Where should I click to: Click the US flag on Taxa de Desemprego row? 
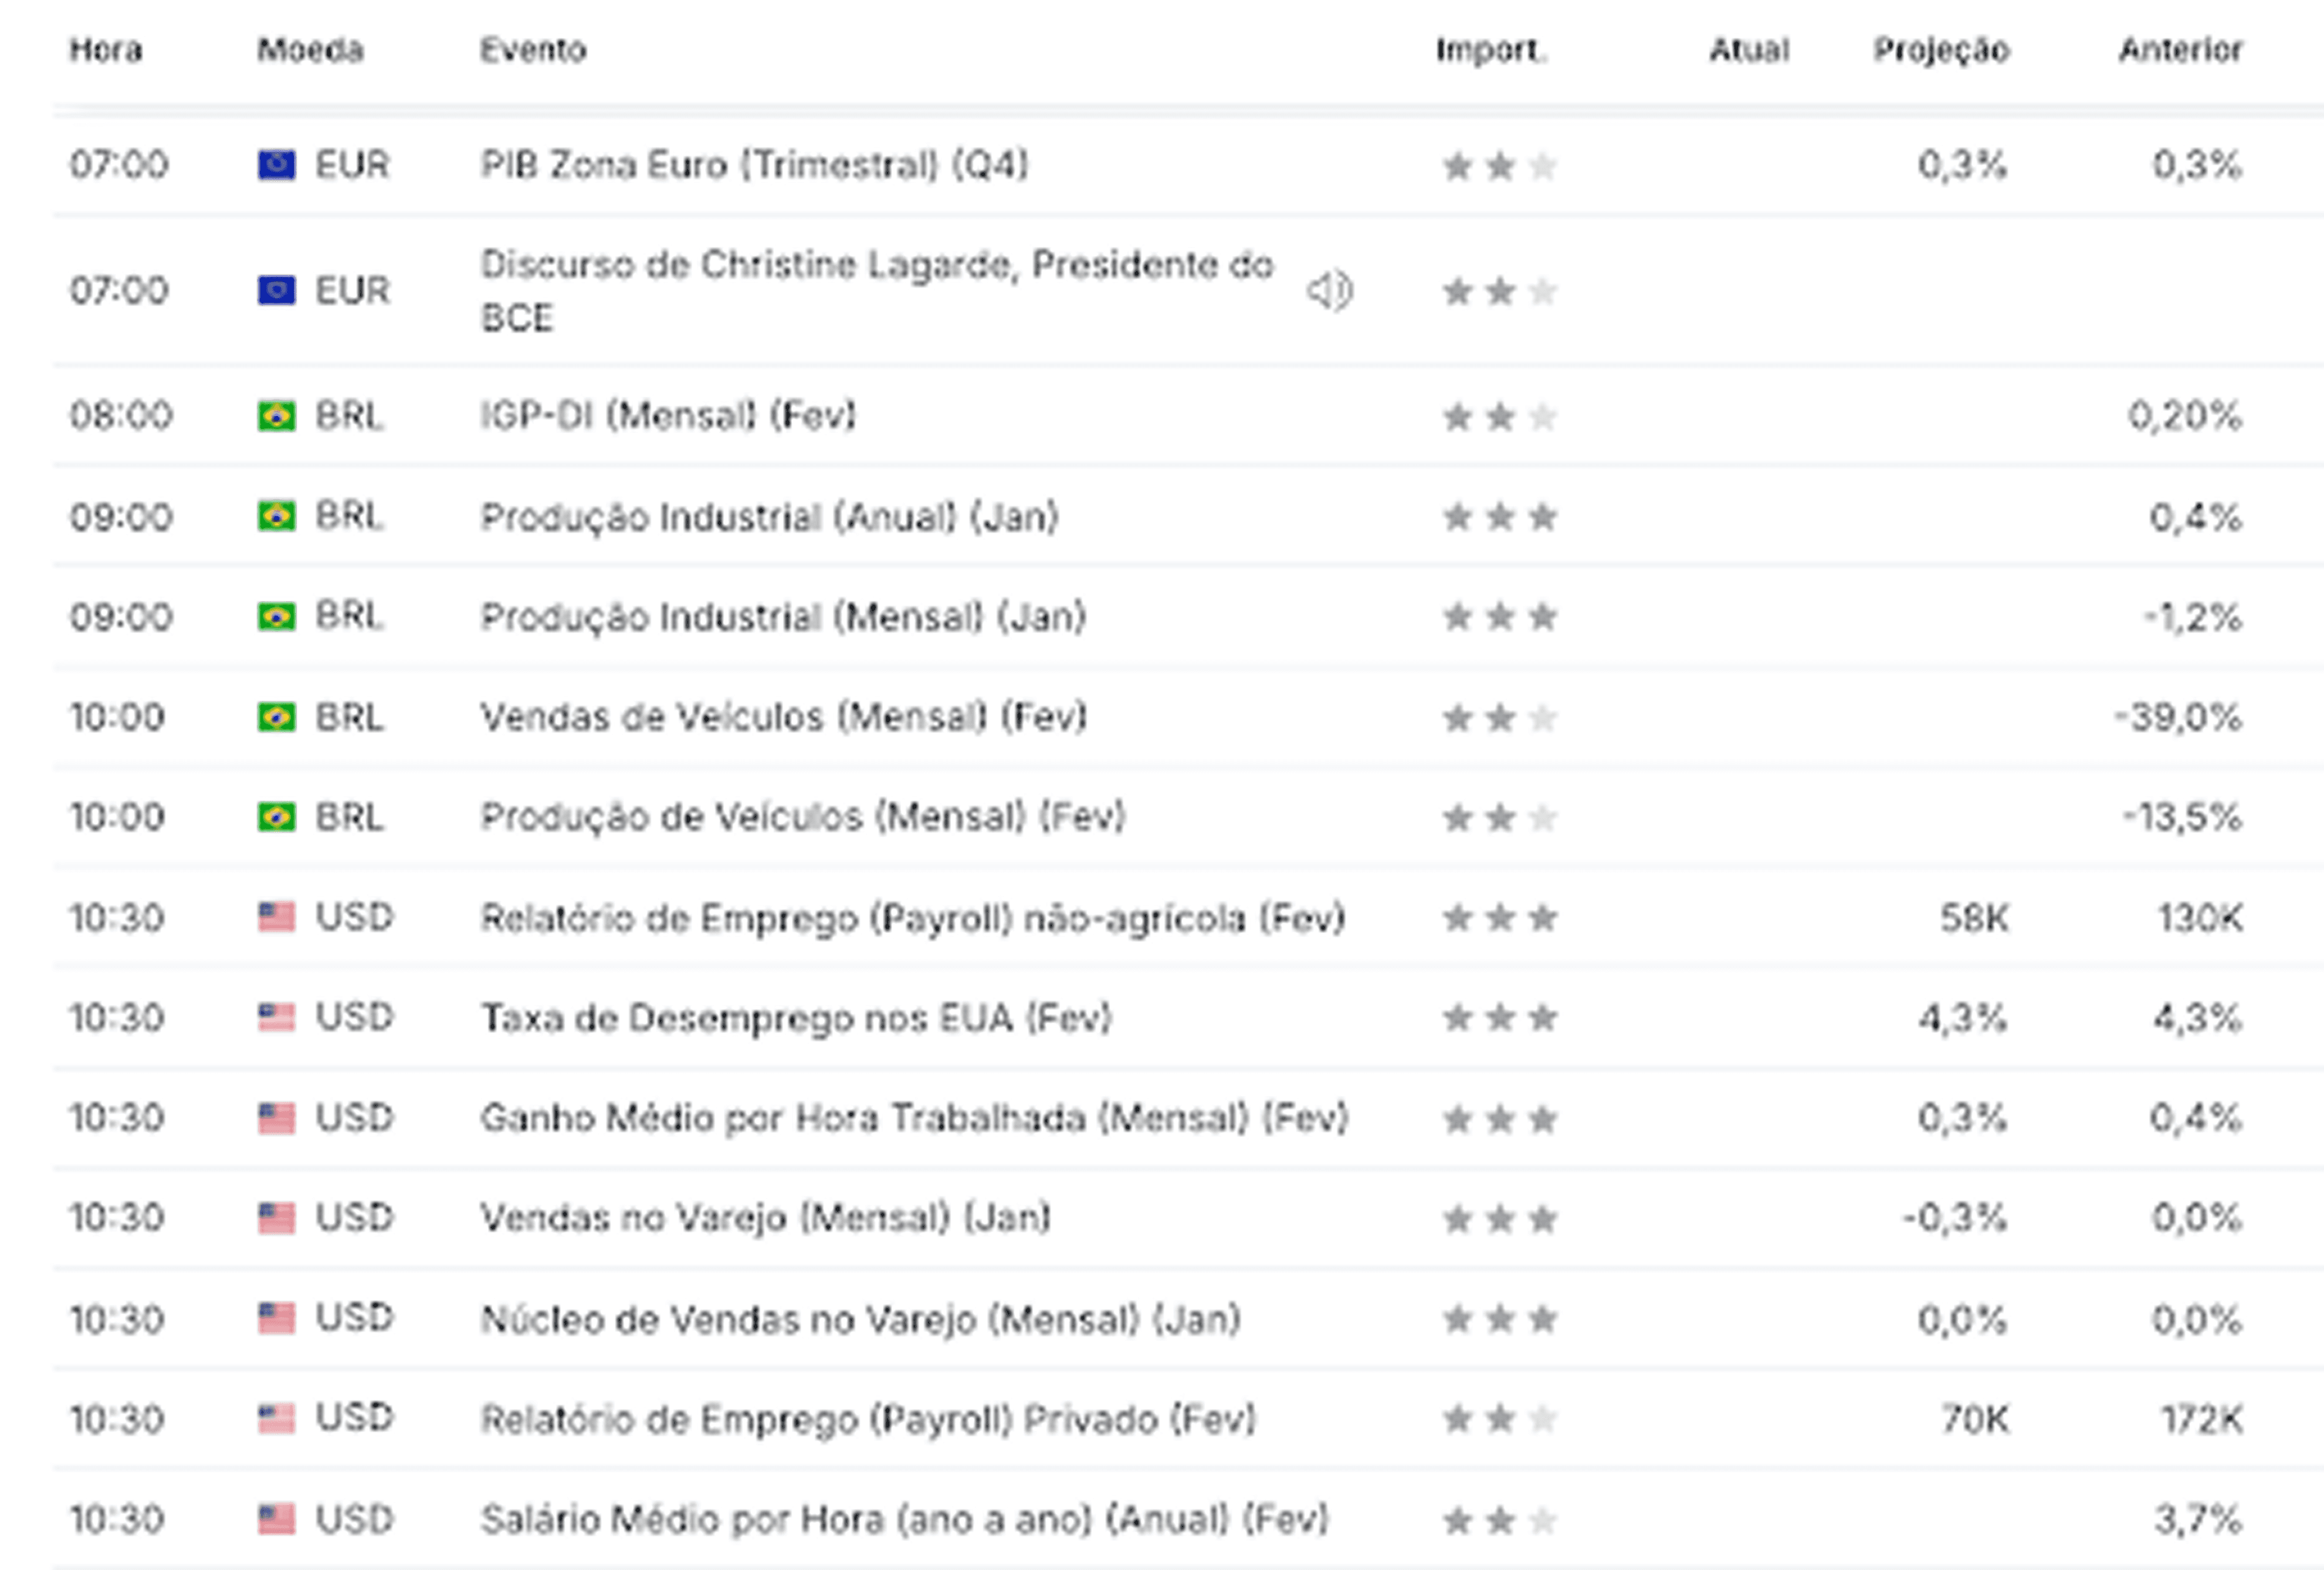click(276, 1018)
